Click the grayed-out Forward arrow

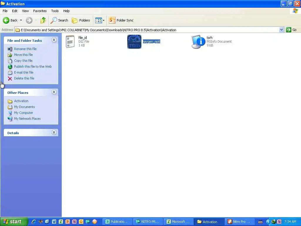29,20
